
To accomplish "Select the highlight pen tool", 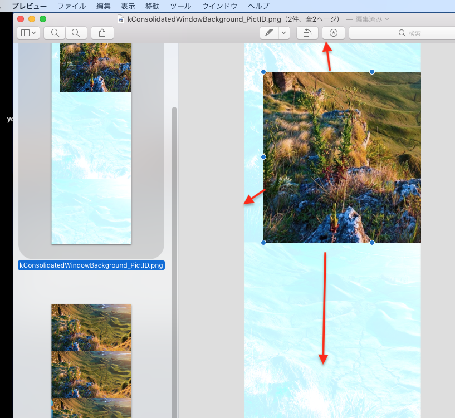I will [270, 33].
